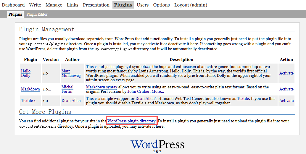
Task: Click the Description column header
Action: pos(181,59)
